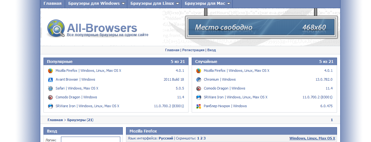Screen dimensions: 371x142
Task: Open Mozilla Firefox screenshot 3 link
Action: (x=204, y=138)
